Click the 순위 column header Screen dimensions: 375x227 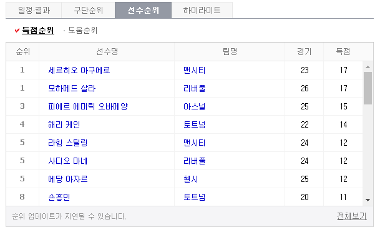[22, 51]
